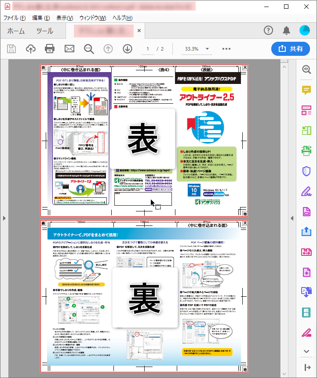This screenshot has height=378, width=317.
Task: Open the three-dots more tools menu
Action: (226, 49)
